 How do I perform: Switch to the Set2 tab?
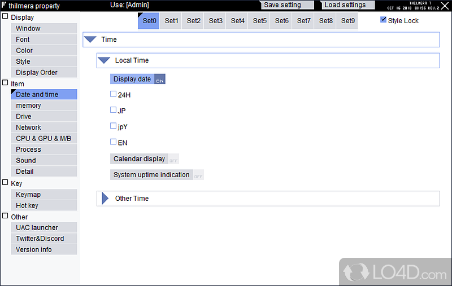[x=193, y=21]
